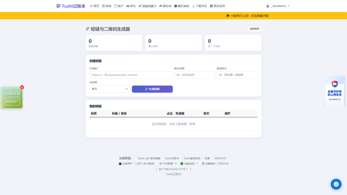The height and width of the screenshot is (195, 347).
Task: Click the 备注标题 input field
Action: point(194,75)
